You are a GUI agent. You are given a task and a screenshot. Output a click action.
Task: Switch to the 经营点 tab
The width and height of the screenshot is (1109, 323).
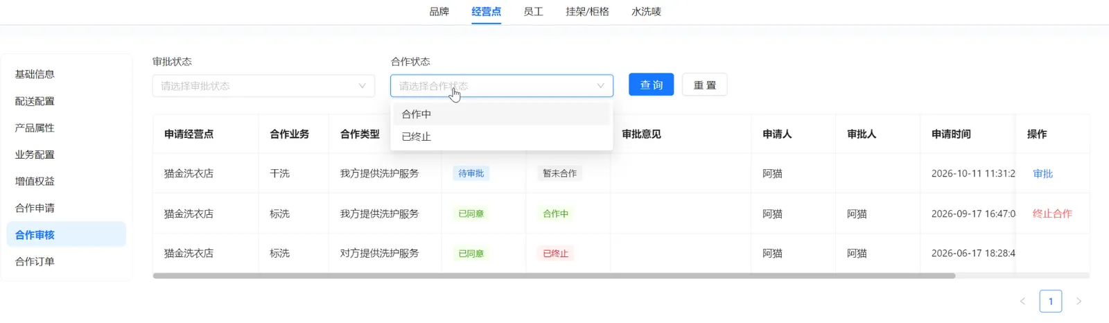coord(486,12)
